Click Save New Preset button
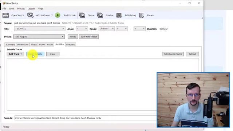233x131 pixels. (x=89, y=37)
